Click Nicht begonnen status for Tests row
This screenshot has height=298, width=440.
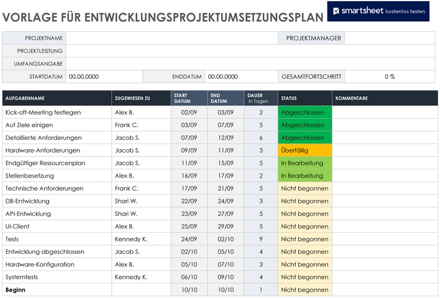tap(305, 239)
